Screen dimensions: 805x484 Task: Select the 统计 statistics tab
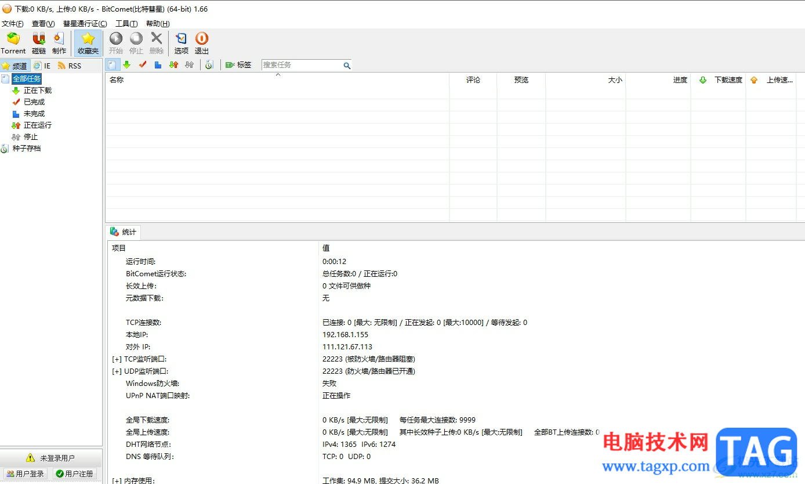pos(124,232)
